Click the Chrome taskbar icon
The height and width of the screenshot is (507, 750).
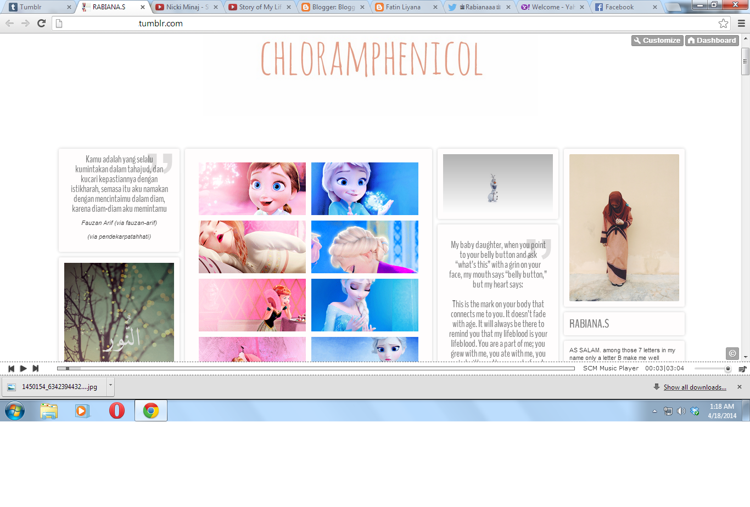tap(151, 410)
